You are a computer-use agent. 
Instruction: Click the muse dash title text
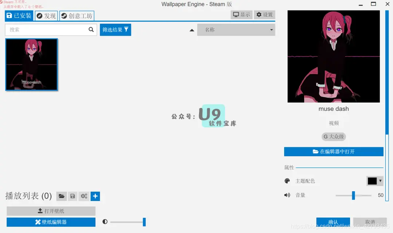pos(334,109)
